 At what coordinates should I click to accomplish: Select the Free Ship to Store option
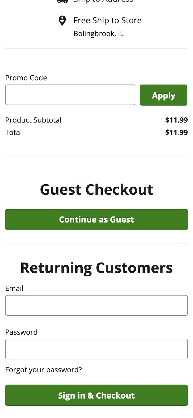(x=107, y=20)
